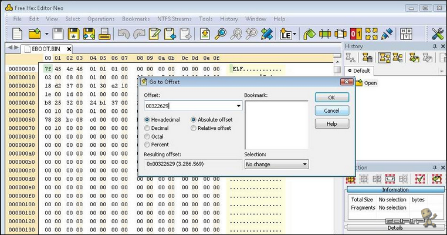447x235 pixels.
Task: Click the first hourglass icon in History panel
Action: pyautogui.click(x=350, y=58)
